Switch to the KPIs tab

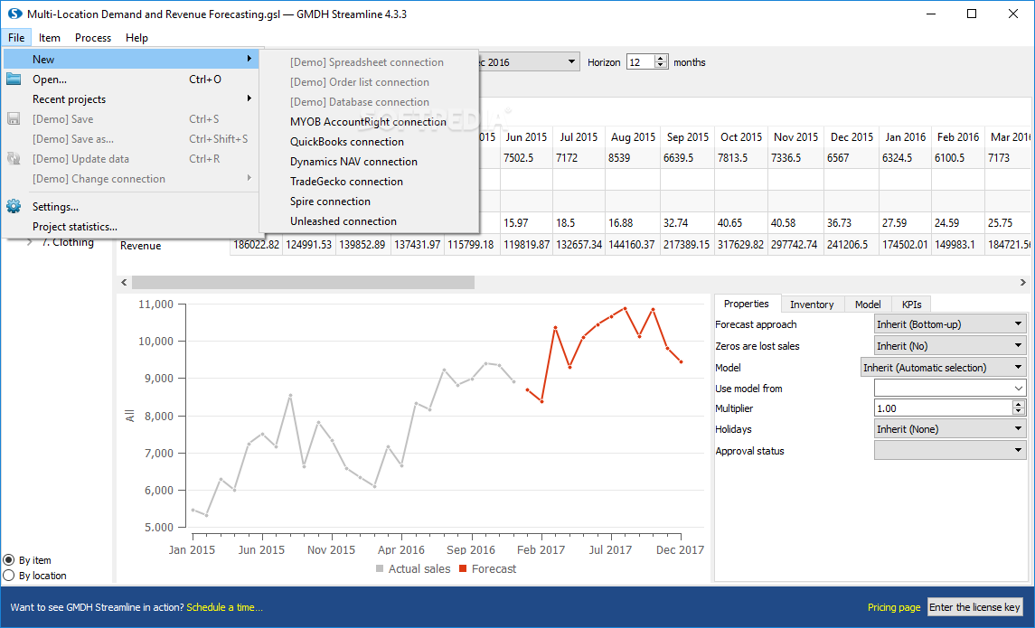click(911, 305)
